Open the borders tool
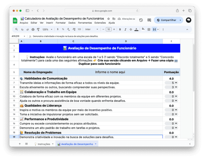Screen dimensions: 204x159 point(149,29)
